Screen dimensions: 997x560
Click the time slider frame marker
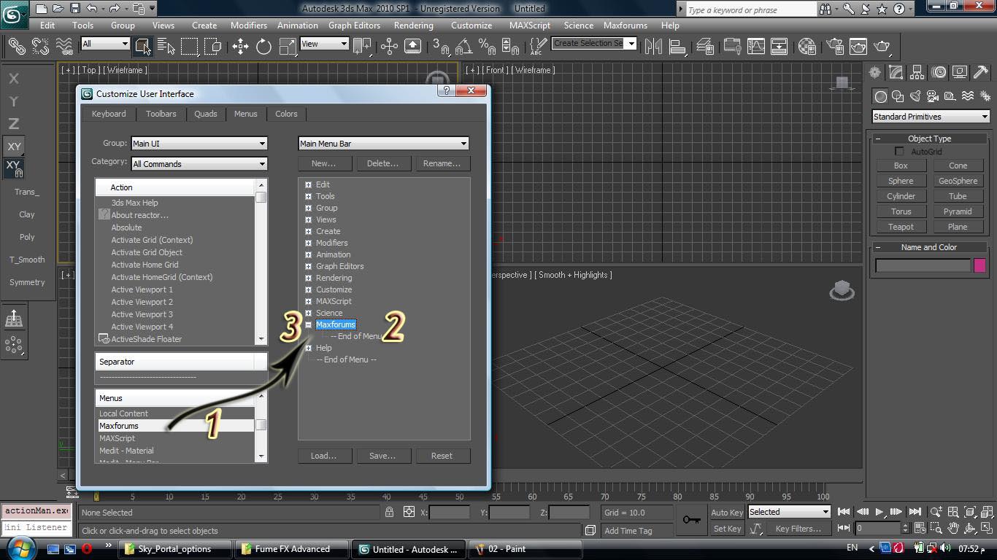point(96,497)
